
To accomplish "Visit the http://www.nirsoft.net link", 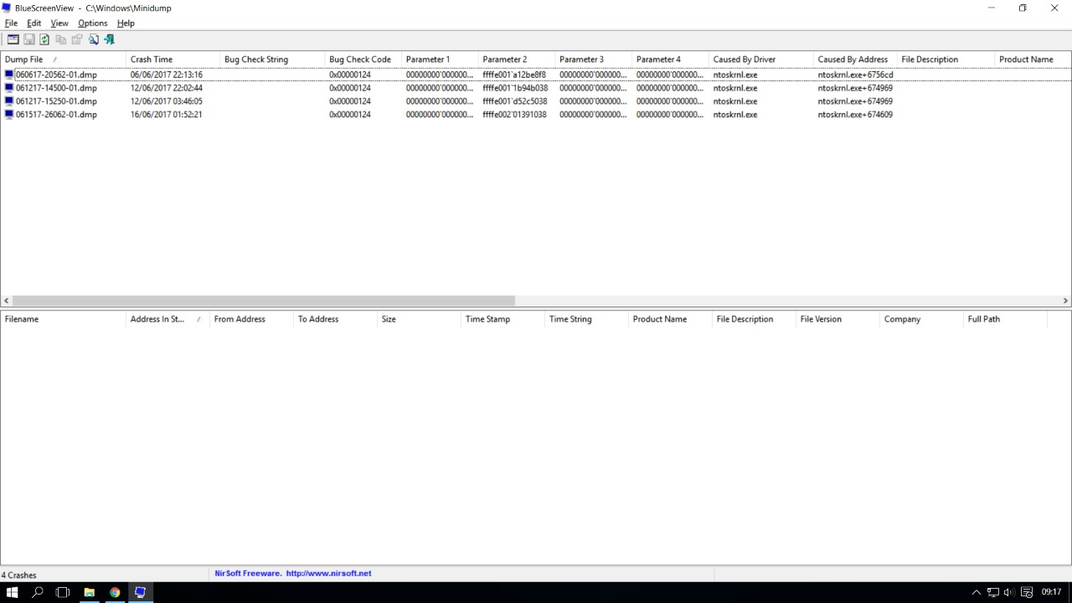I will click(x=328, y=574).
